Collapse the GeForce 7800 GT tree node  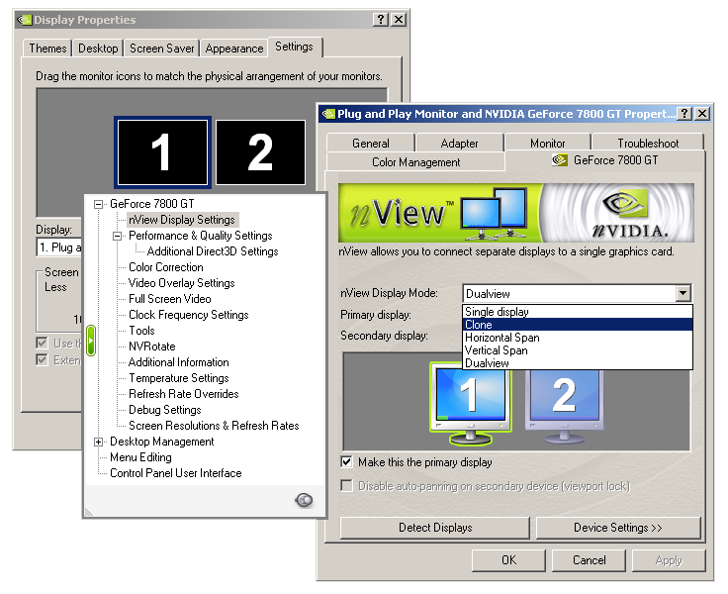coord(98,204)
